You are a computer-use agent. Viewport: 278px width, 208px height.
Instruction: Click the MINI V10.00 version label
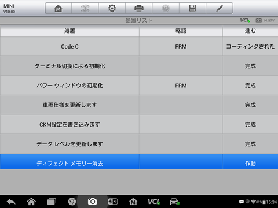[9, 9]
